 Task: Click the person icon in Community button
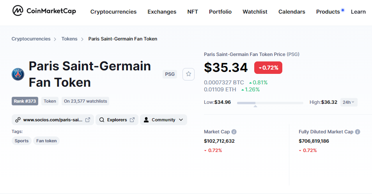(x=146, y=120)
